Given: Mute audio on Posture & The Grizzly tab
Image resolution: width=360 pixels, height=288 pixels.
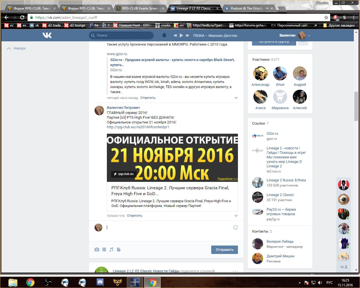Looking at the screenshot, I should pyautogui.click(x=267, y=8).
